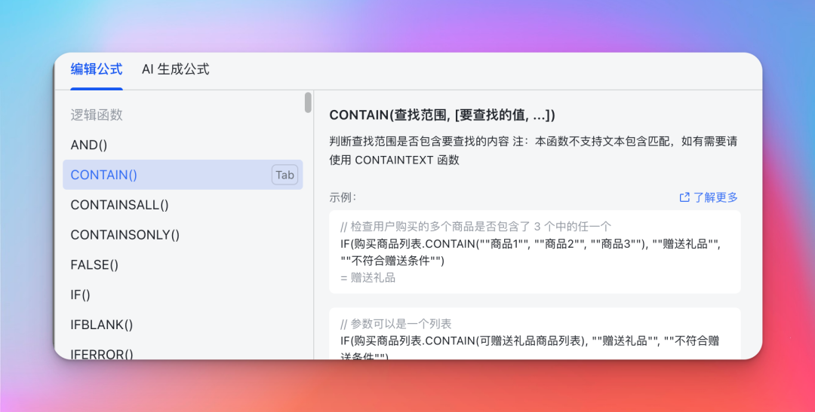Screen dimensions: 815x412
Task: Click the 示例 label
Action: click(343, 197)
